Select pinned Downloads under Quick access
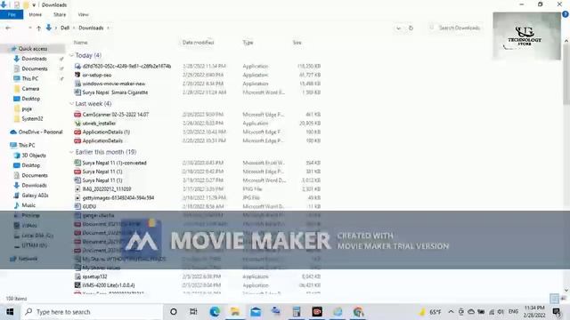This screenshot has width=570, height=320. coord(34,59)
